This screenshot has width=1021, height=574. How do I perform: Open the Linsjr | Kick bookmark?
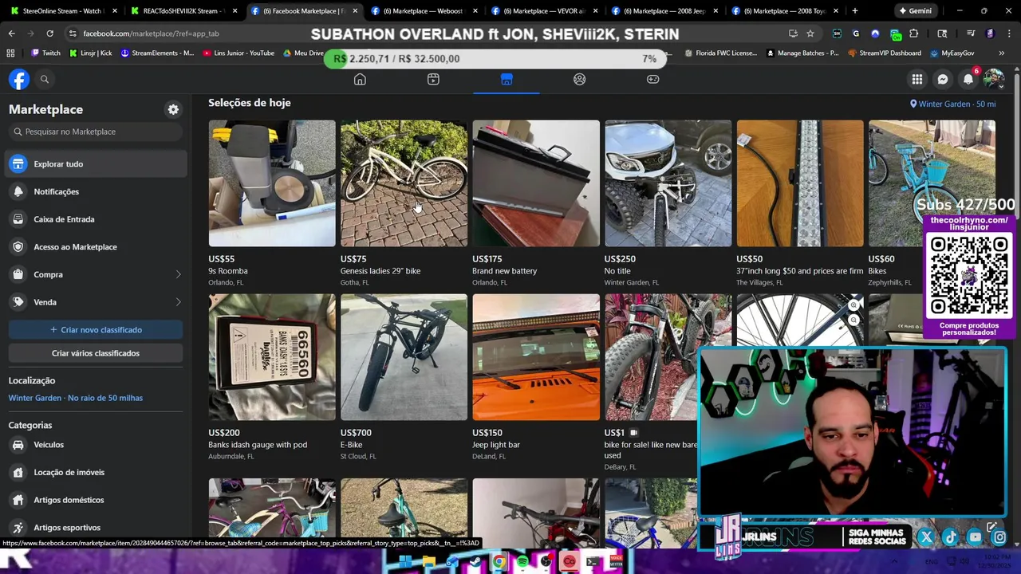click(91, 53)
